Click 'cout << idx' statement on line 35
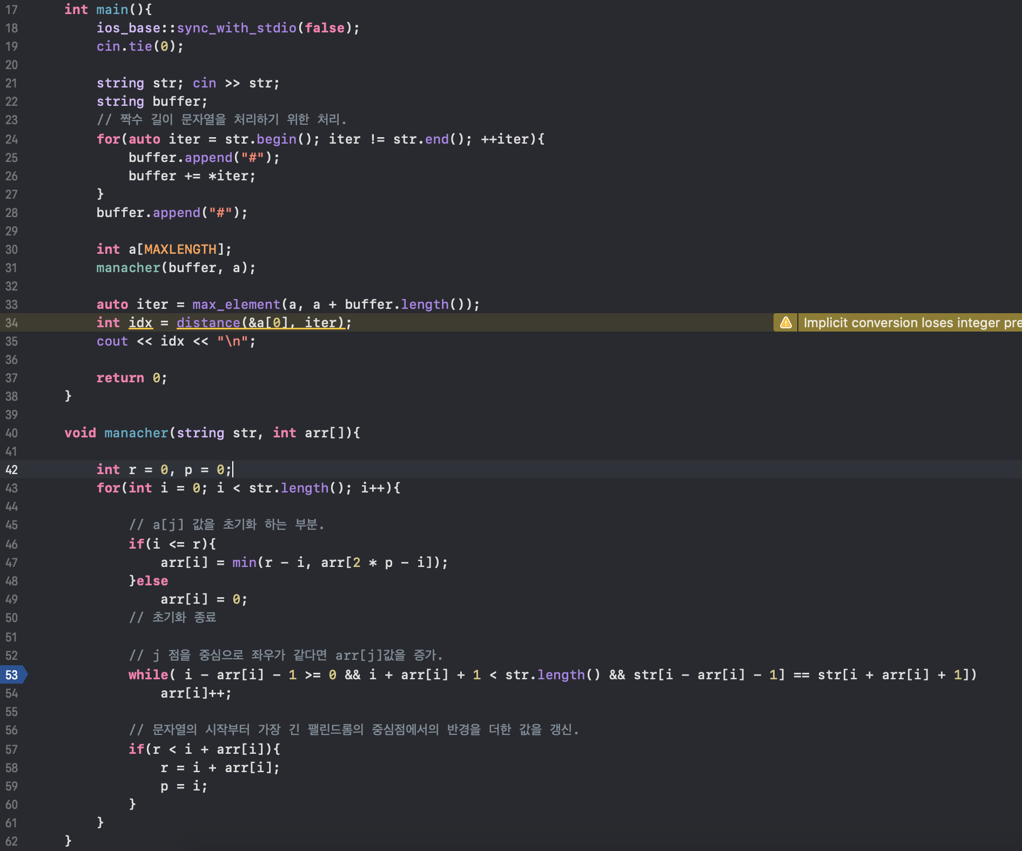The height and width of the screenshot is (851, 1022). click(x=140, y=341)
